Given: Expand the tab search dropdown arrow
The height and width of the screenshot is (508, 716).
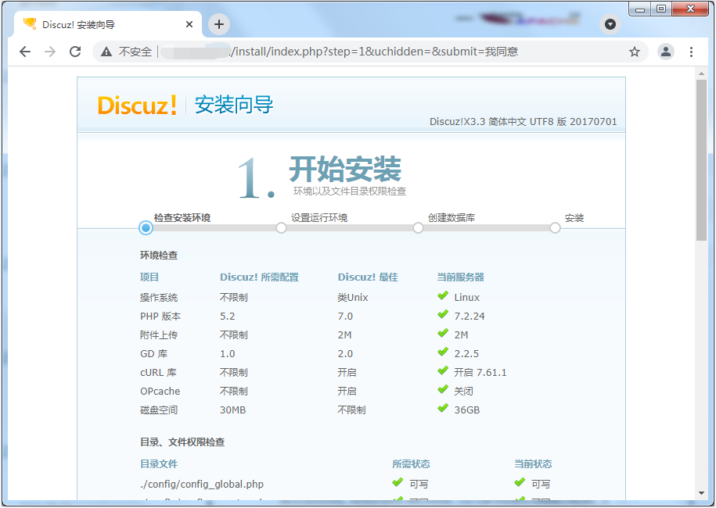Looking at the screenshot, I should coord(610,24).
